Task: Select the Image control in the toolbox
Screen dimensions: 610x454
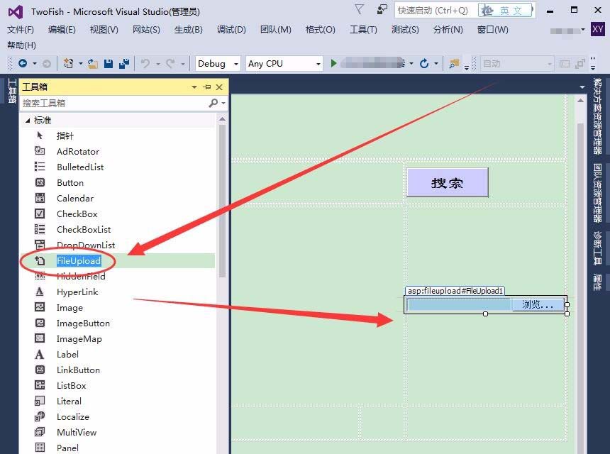Action: pos(70,307)
